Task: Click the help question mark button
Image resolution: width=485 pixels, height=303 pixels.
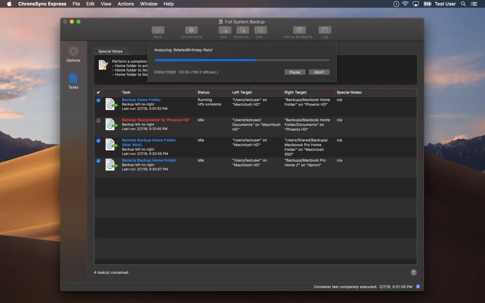Action: coord(413,272)
